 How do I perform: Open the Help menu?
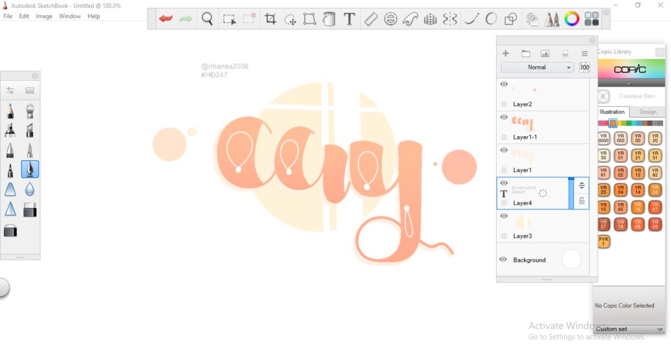94,16
